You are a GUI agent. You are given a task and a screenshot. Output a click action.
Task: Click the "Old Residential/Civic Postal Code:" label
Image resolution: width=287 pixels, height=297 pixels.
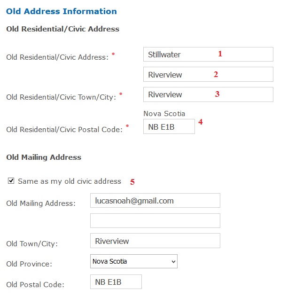(64, 129)
